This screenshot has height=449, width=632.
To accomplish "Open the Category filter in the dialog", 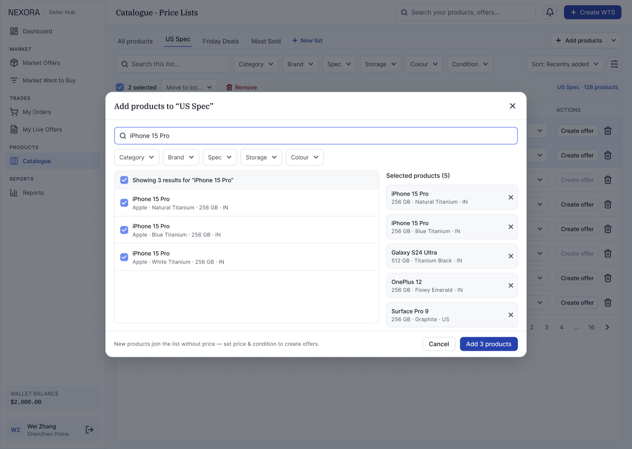I will click(136, 157).
